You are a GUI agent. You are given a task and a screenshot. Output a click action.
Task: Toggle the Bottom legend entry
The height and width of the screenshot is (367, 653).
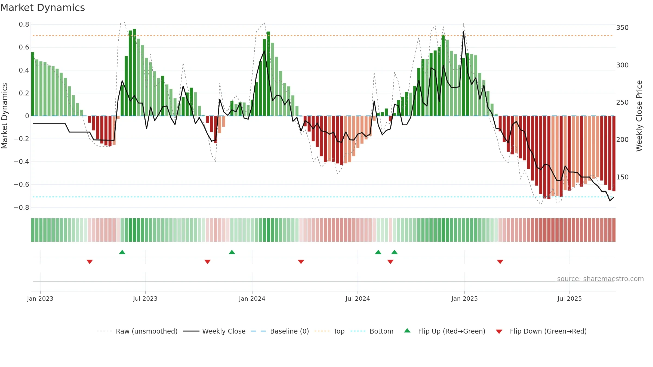(372, 331)
